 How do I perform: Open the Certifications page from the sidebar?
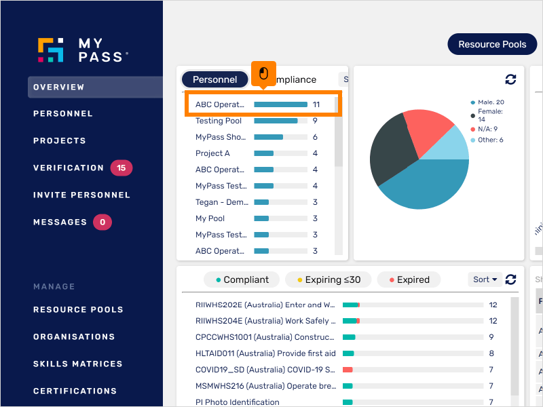pyautogui.click(x=75, y=391)
